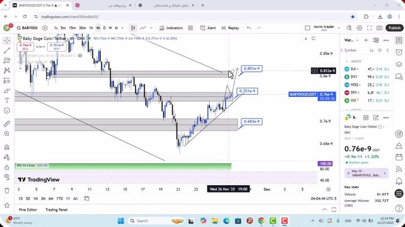Open the timezone 04:04:44 UTC-5 menu
405x227 pixels.
click(324, 199)
